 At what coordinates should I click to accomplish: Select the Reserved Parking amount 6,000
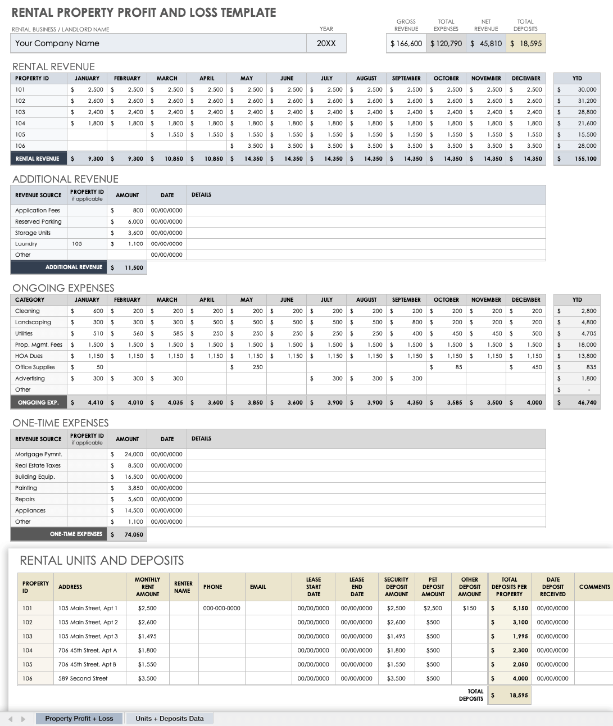click(x=128, y=221)
